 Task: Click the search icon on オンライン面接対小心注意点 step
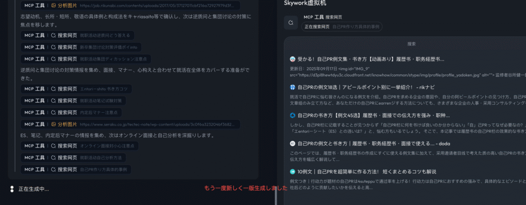click(54, 146)
